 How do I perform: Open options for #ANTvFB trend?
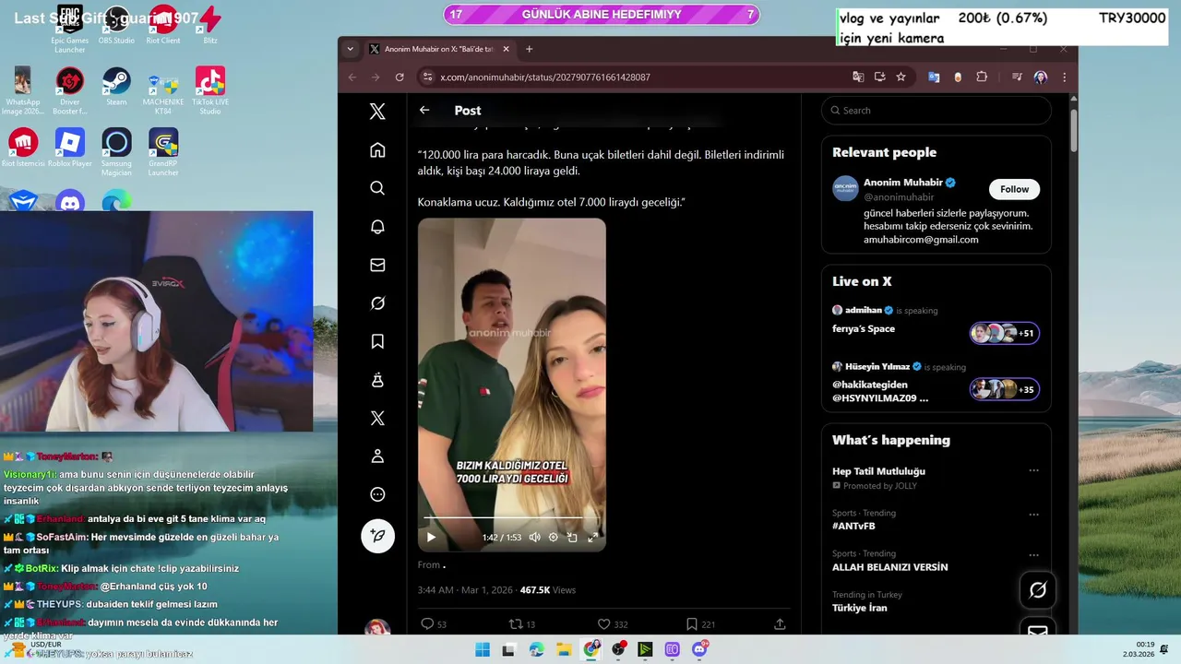coord(1033,514)
